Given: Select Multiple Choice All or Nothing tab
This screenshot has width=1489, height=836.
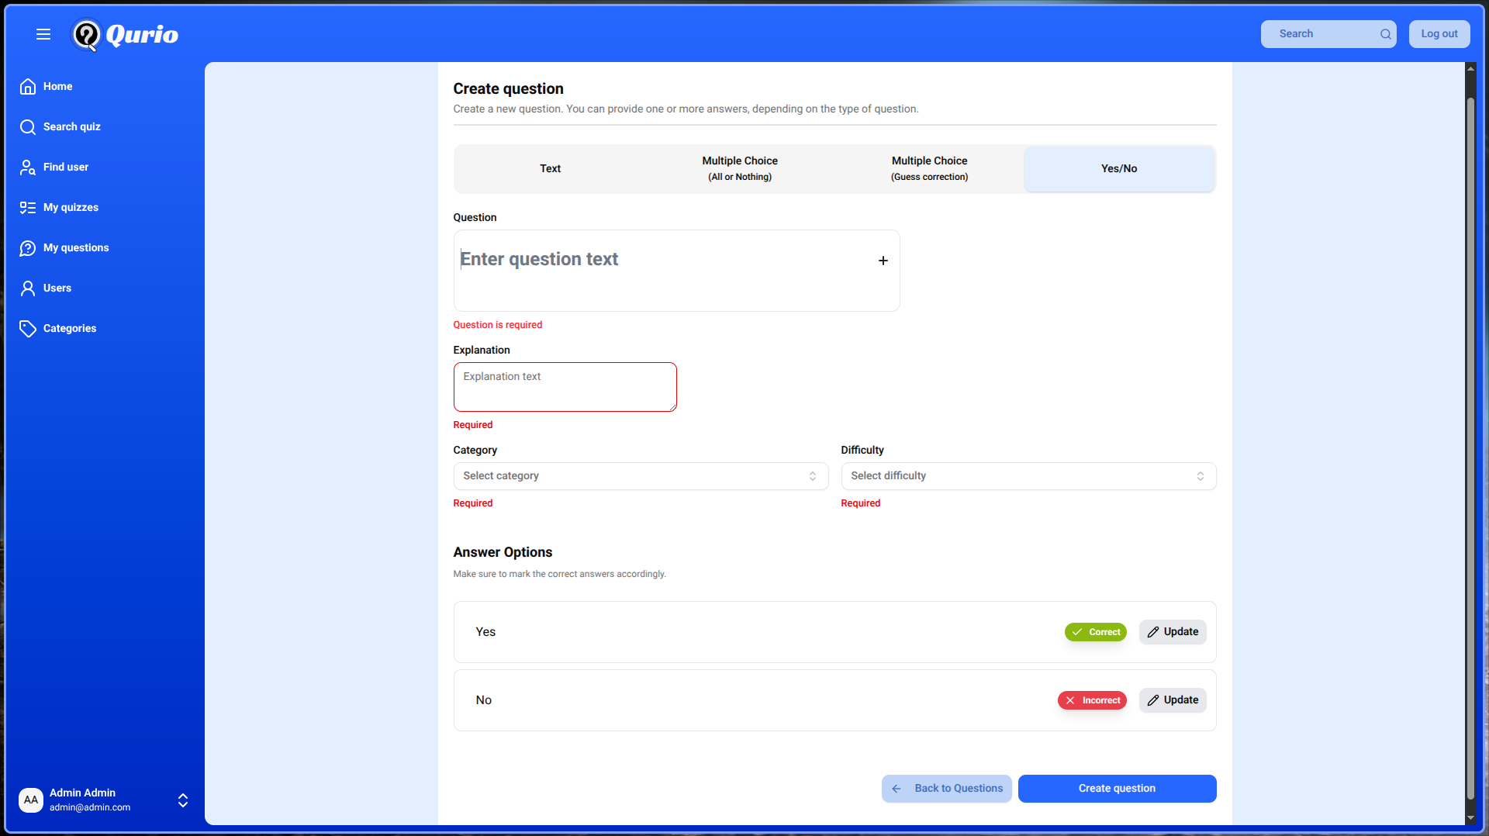Looking at the screenshot, I should point(740,168).
